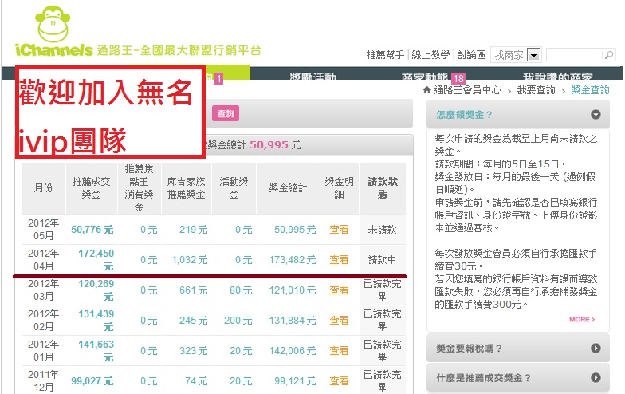Image resolution: width=625 pixels, height=394 pixels.
Task: Click the 131,439 元 amount
Action: pyautogui.click(x=96, y=321)
